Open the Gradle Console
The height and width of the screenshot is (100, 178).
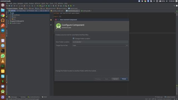click(x=170, y=97)
